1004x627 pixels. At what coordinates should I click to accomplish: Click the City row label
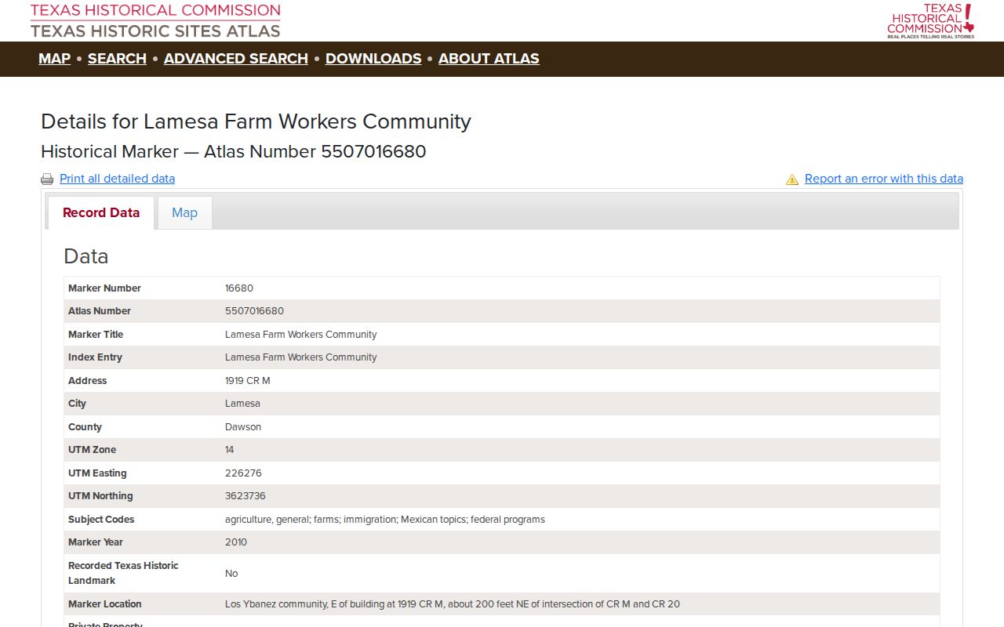77,404
